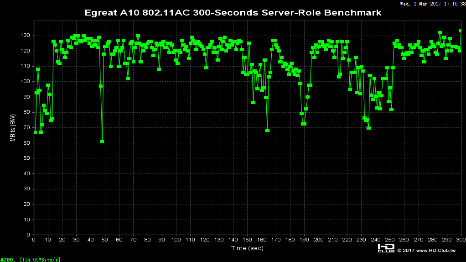
Task: Select the lowest data point near 48 seconds
Action: pos(102,141)
